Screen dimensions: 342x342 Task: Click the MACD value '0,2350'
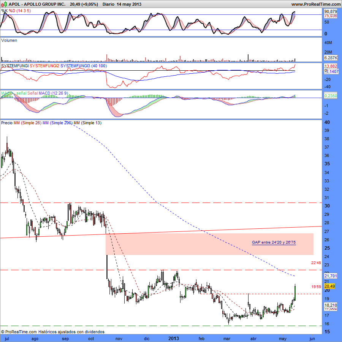point(331,96)
